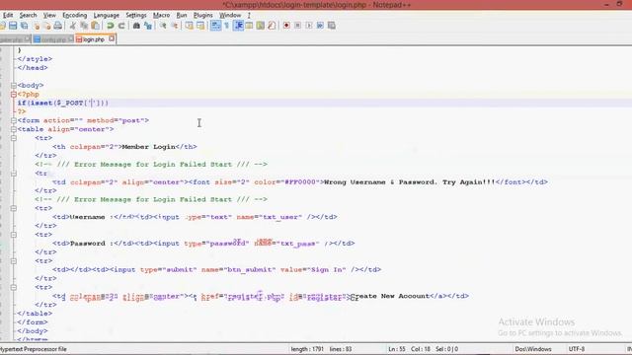Viewport: 632px width, 355px height.
Task: Click the "Ln : 55" status bar entry
Action: coord(397,349)
